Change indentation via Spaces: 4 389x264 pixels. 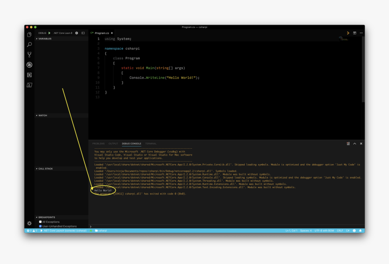[x=306, y=231]
